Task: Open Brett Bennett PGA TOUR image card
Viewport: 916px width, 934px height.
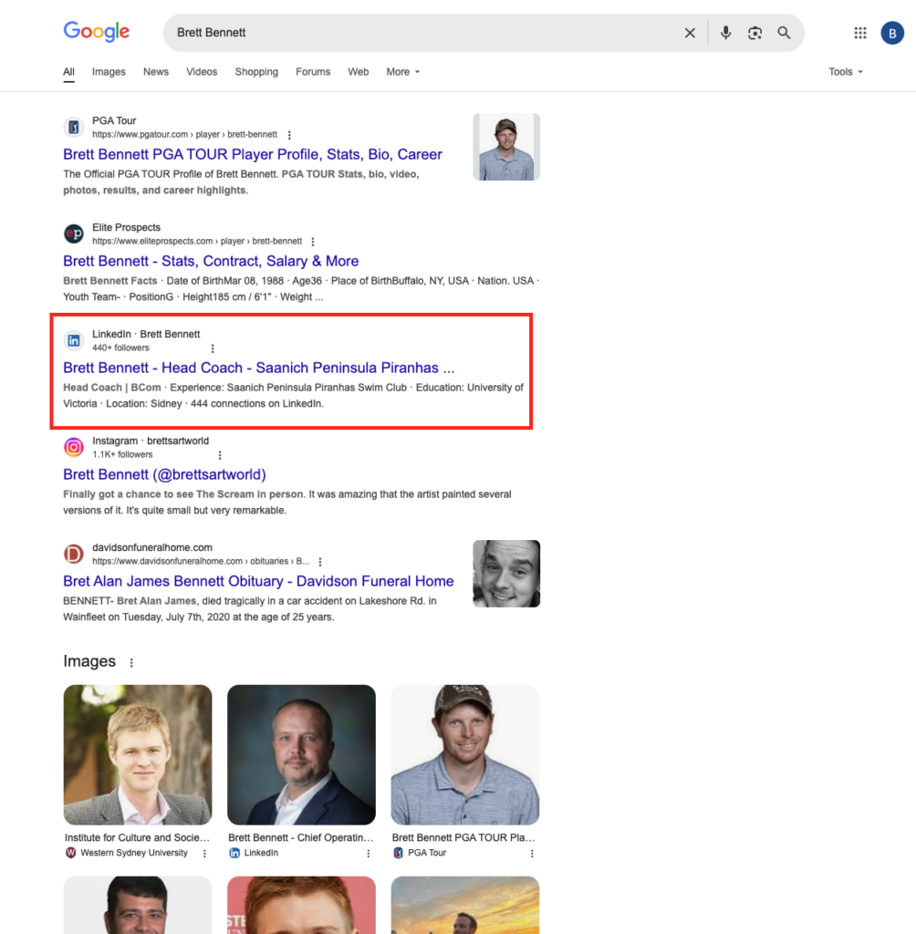Action: 465,754
